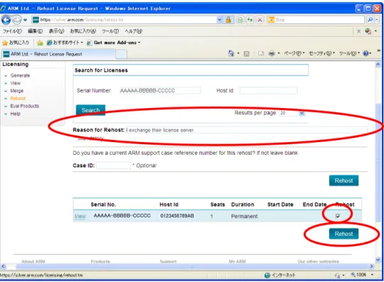
Task: Click the browser Back arrow button
Action: click(x=6, y=20)
